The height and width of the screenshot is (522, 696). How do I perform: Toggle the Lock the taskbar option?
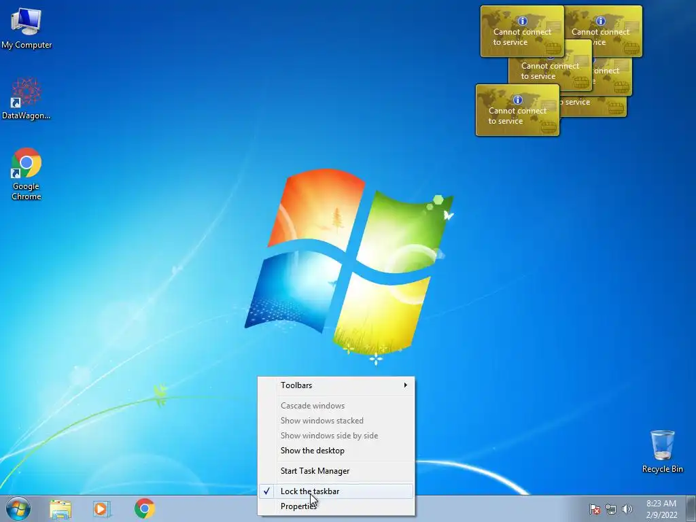[x=336, y=491]
